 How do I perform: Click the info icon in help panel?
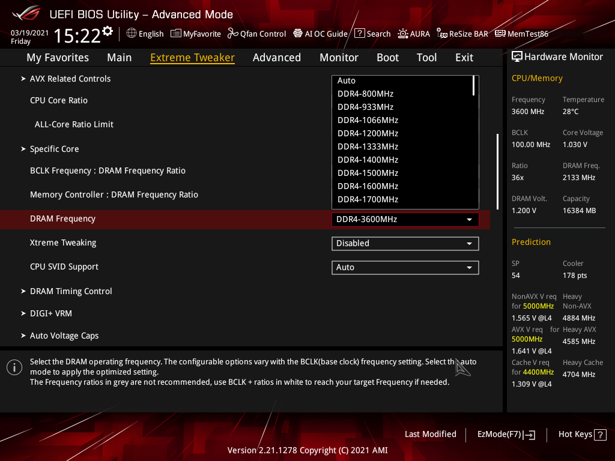(x=14, y=367)
